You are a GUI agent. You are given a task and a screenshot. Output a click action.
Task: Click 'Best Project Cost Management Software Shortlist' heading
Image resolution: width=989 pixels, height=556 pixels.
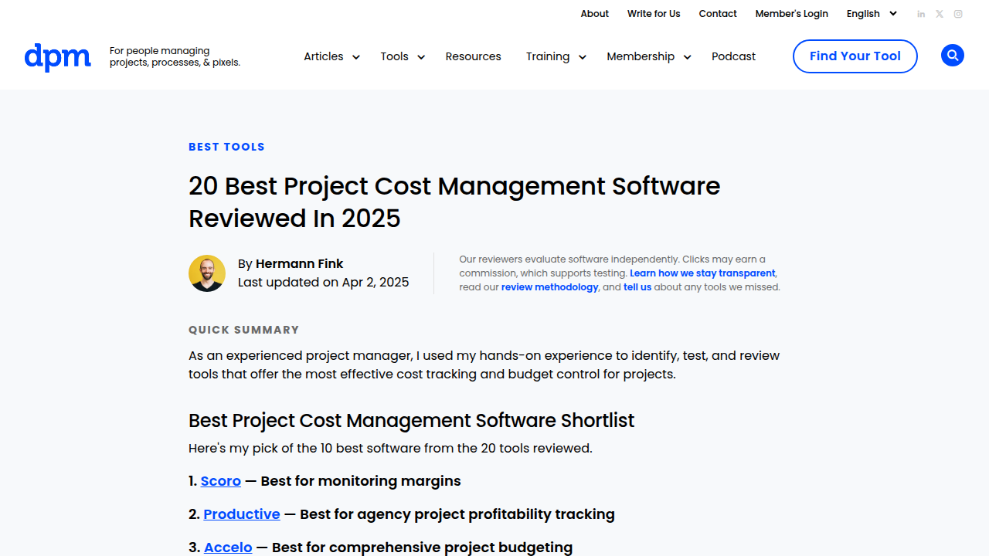tap(411, 421)
